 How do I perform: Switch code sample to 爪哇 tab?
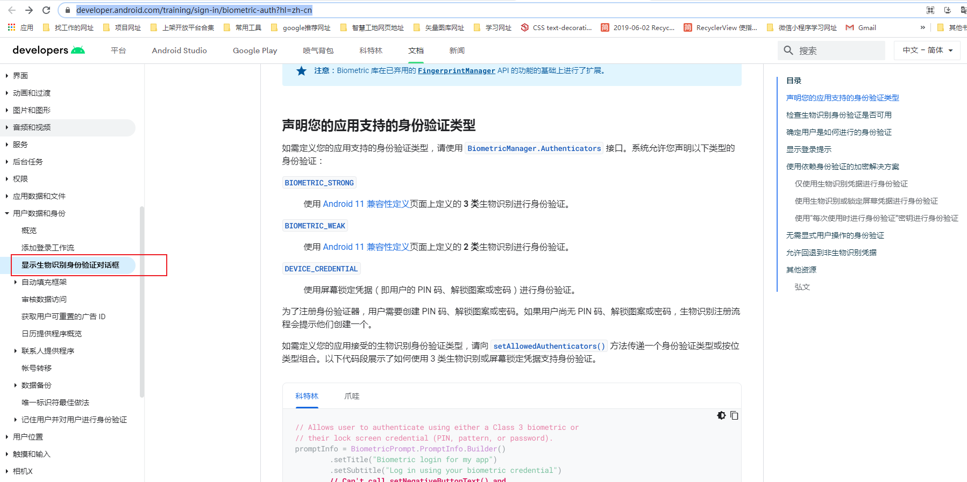pyautogui.click(x=352, y=396)
